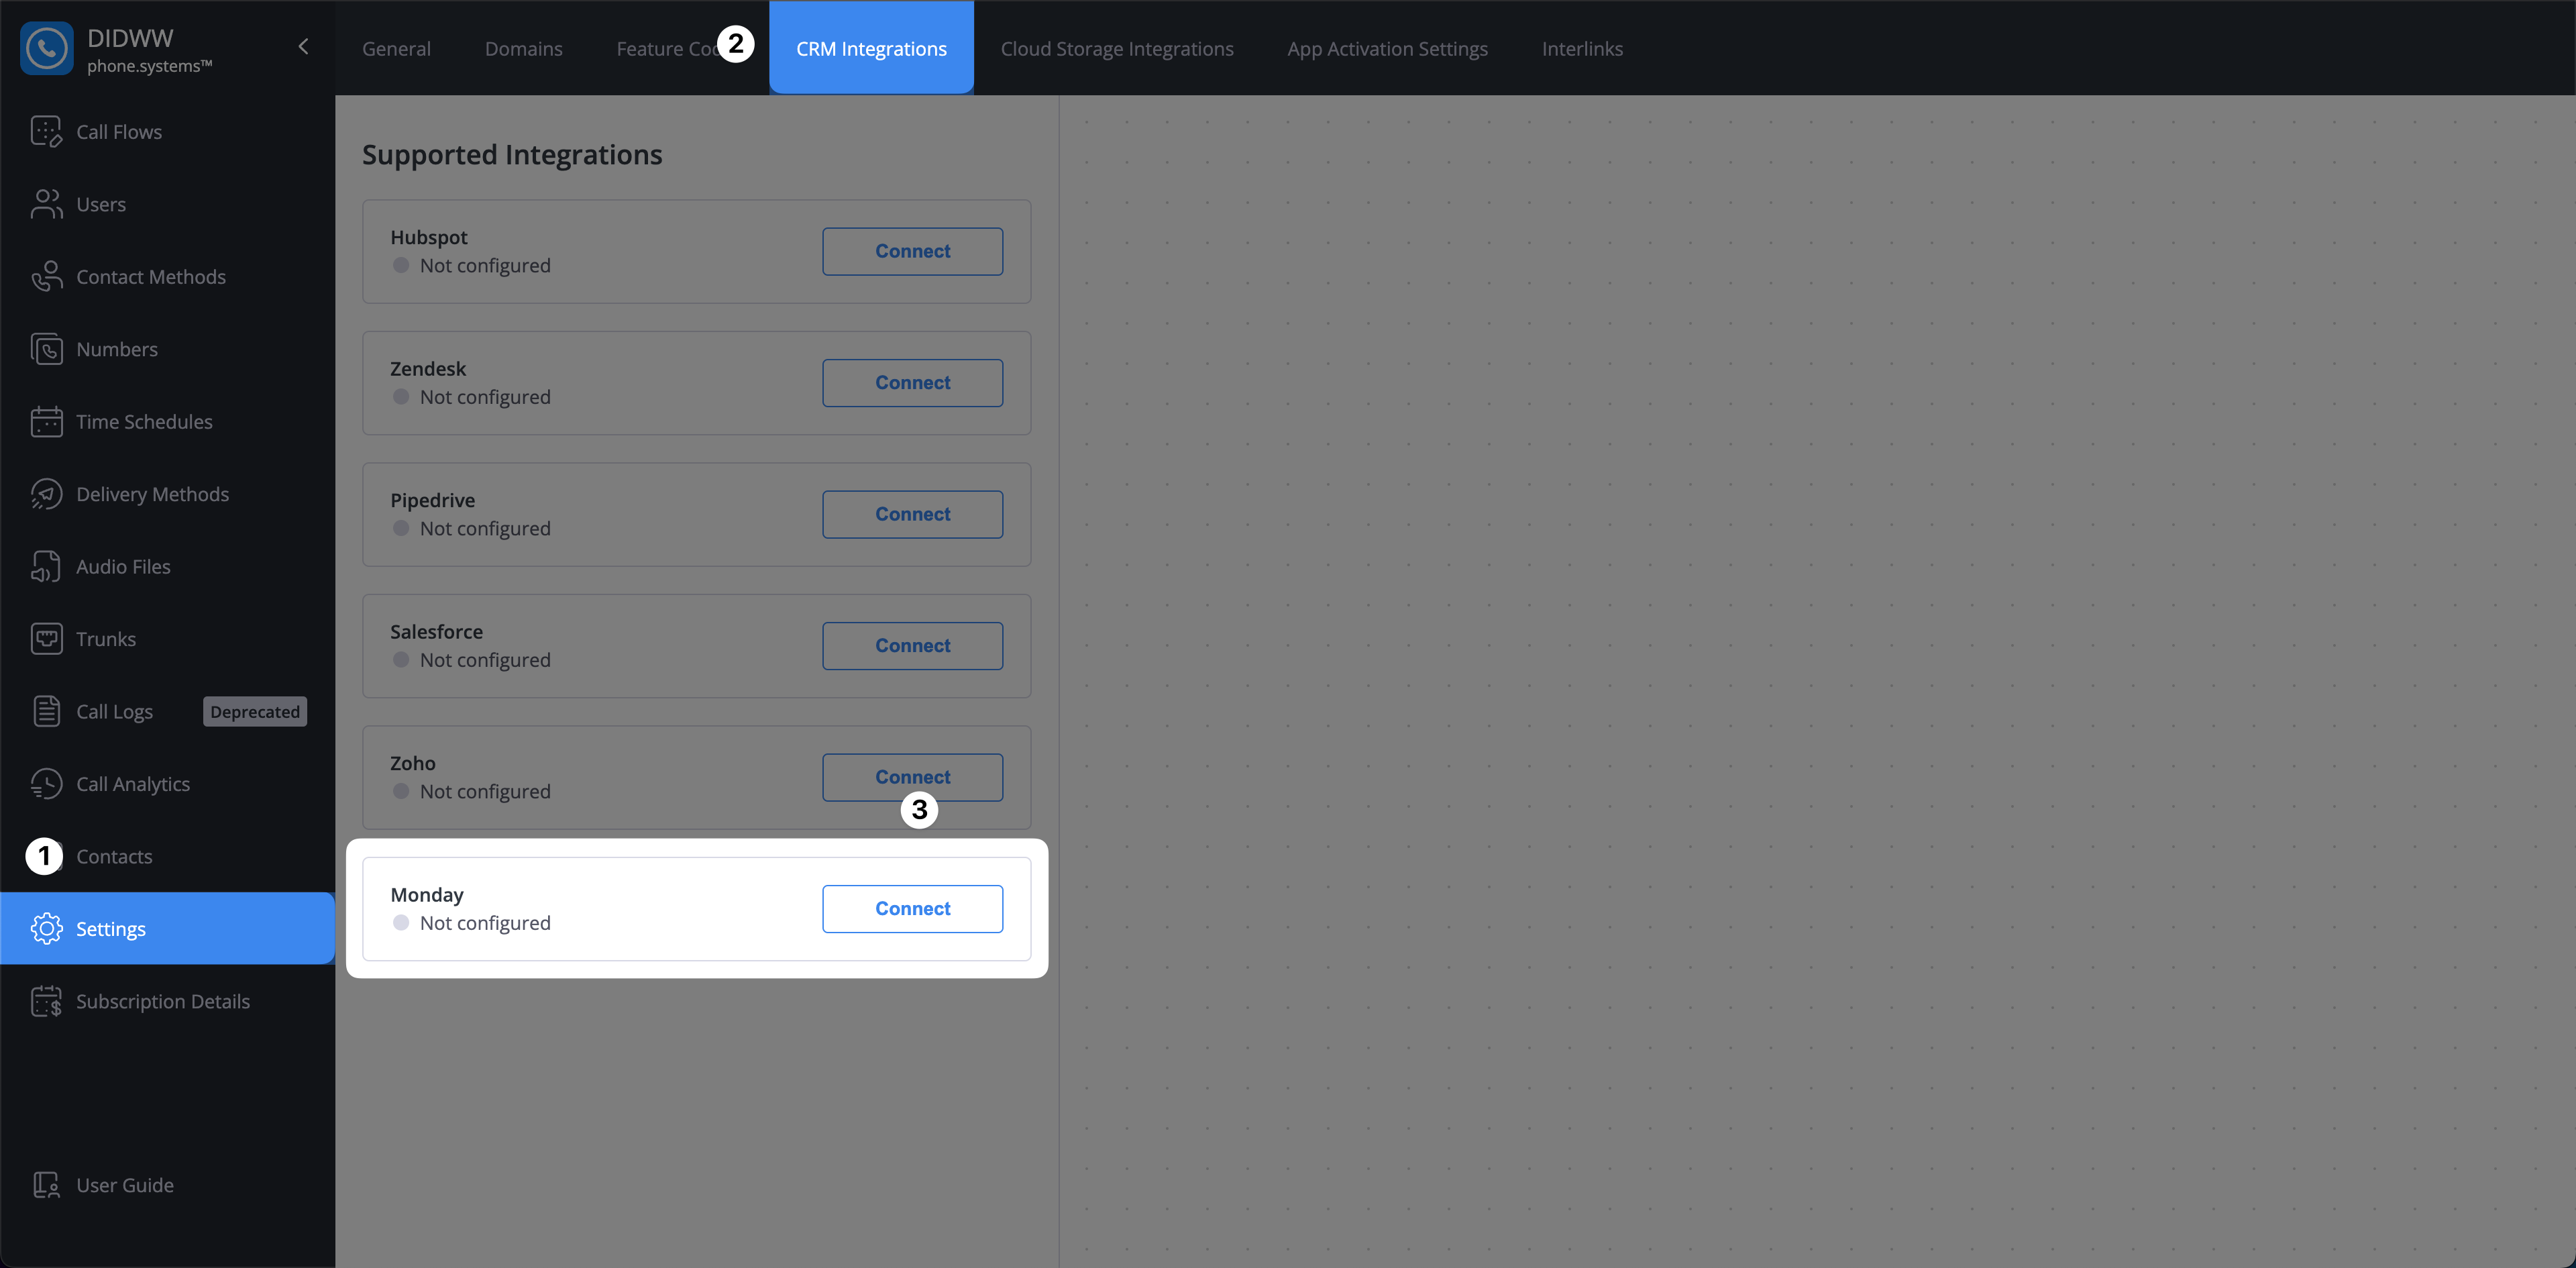Click the Zendesk integration name
Screen dimensions: 2576x1268
pyautogui.click(x=428, y=369)
